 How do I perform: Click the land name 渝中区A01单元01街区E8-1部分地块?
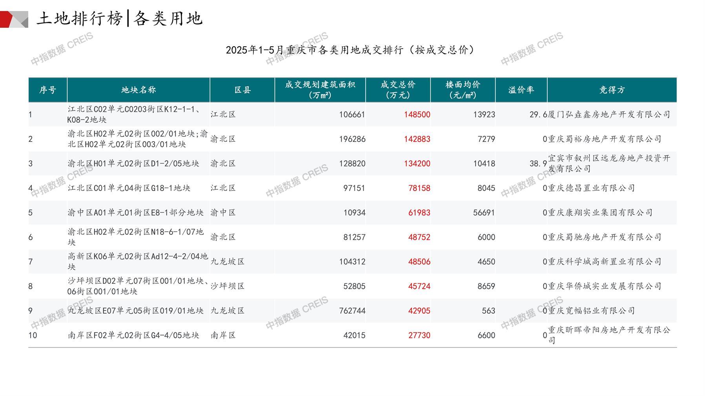pos(136,213)
